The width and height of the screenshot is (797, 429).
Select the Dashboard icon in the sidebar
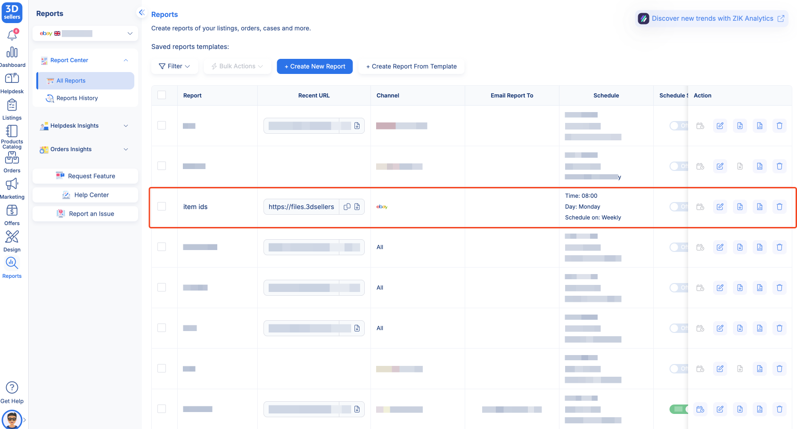(12, 53)
